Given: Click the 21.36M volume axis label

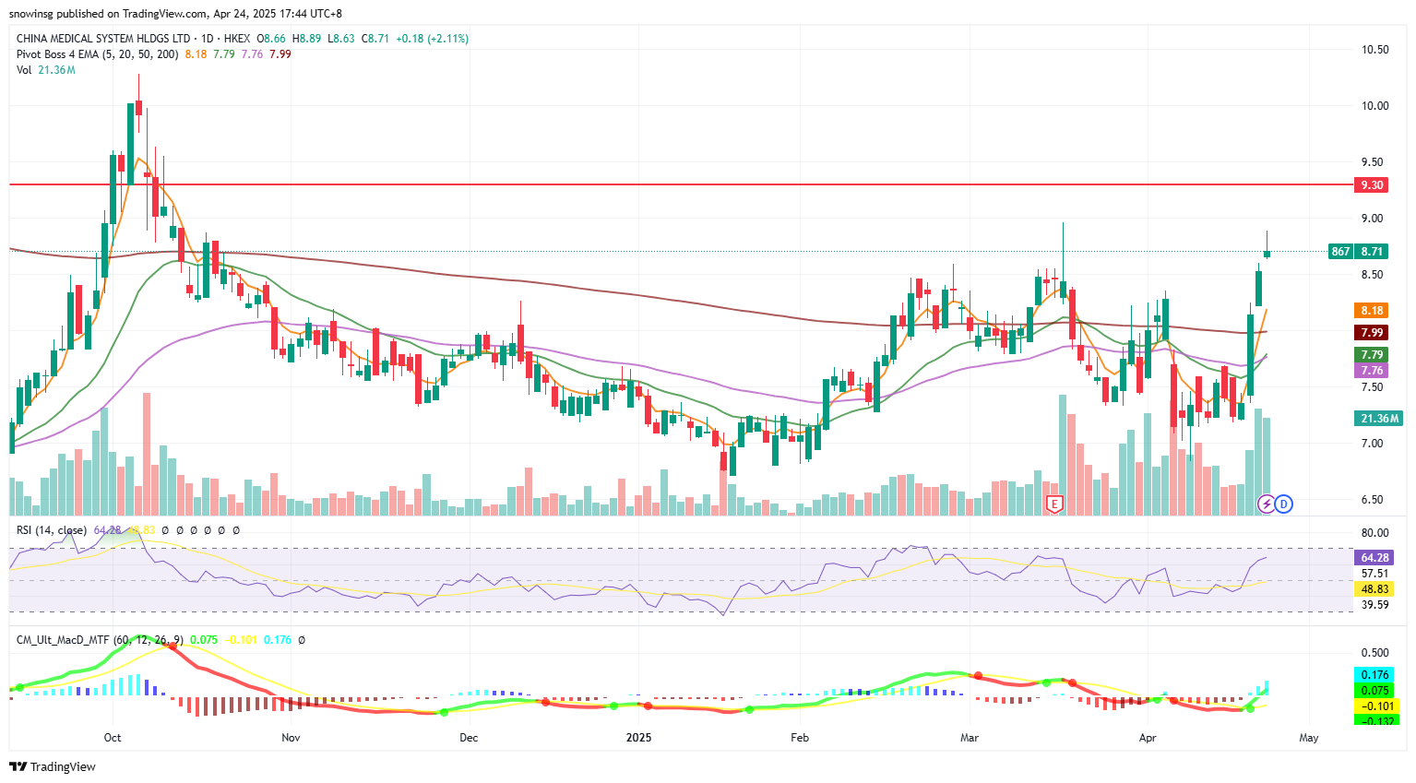Looking at the screenshot, I should [x=1379, y=419].
